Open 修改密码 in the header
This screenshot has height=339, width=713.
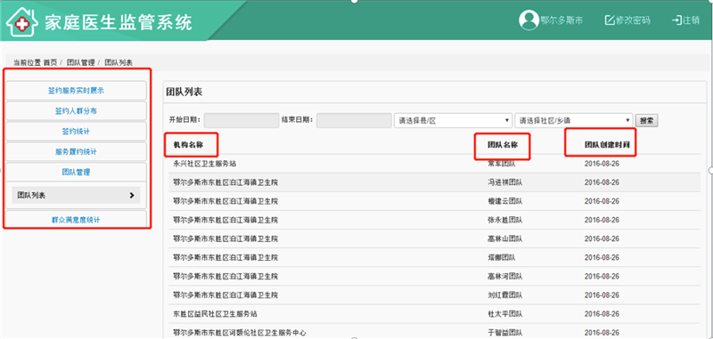click(x=633, y=20)
